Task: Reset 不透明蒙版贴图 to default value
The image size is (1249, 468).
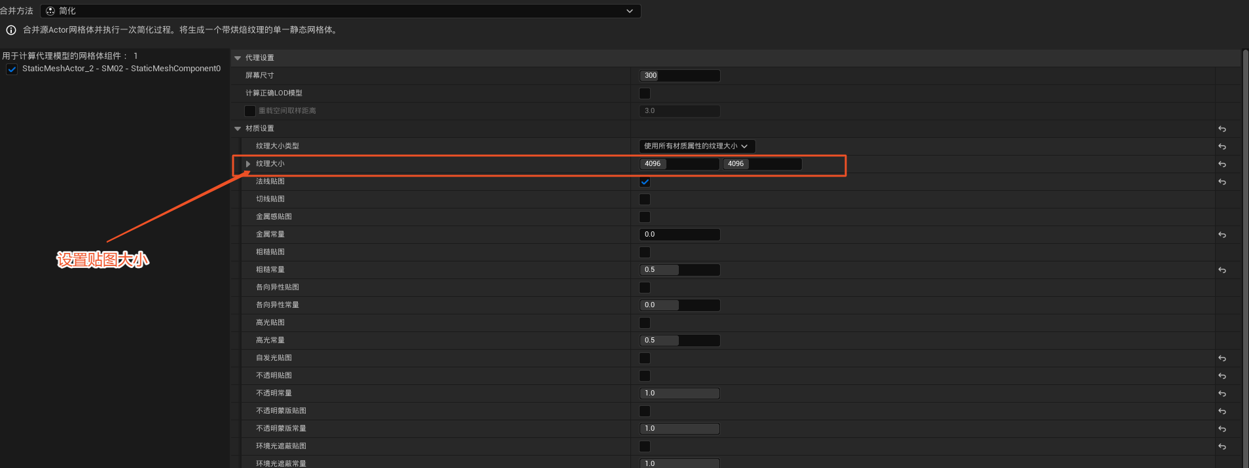Action: click(1222, 411)
